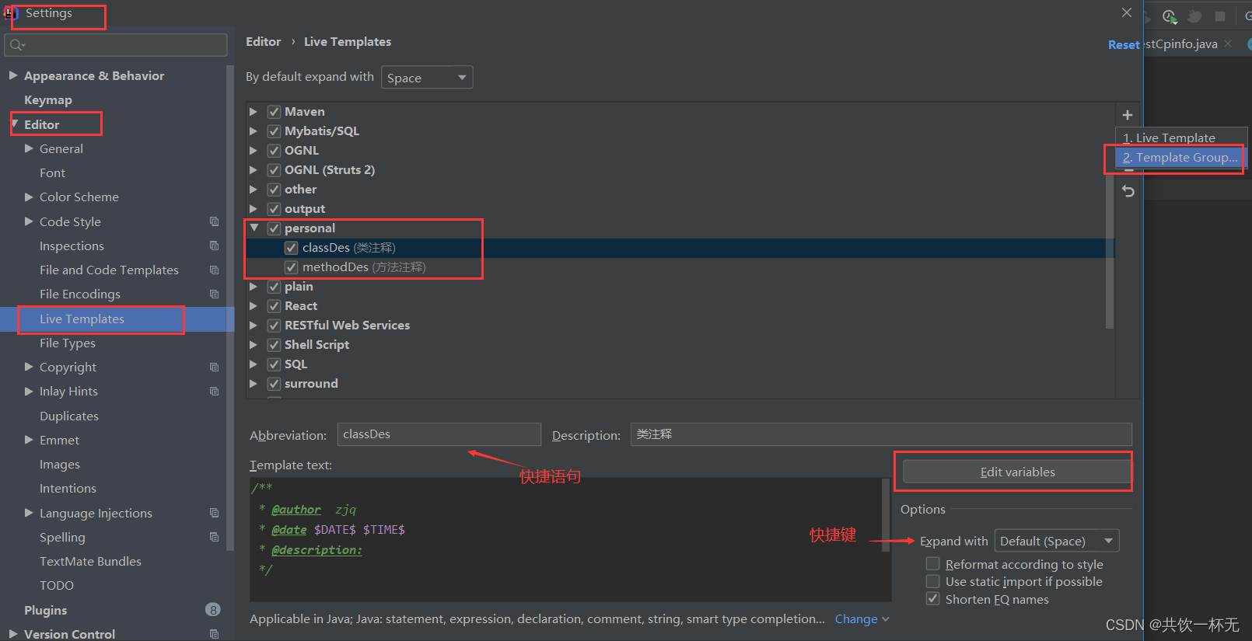The height and width of the screenshot is (641, 1252).
Task: Expand the General node arrow
Action: [29, 148]
